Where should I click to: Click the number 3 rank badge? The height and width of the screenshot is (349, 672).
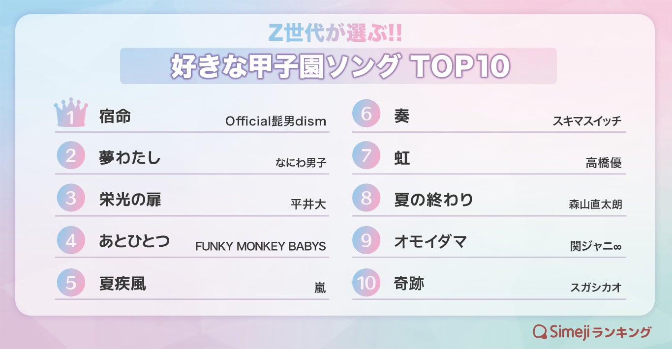pos(71,198)
